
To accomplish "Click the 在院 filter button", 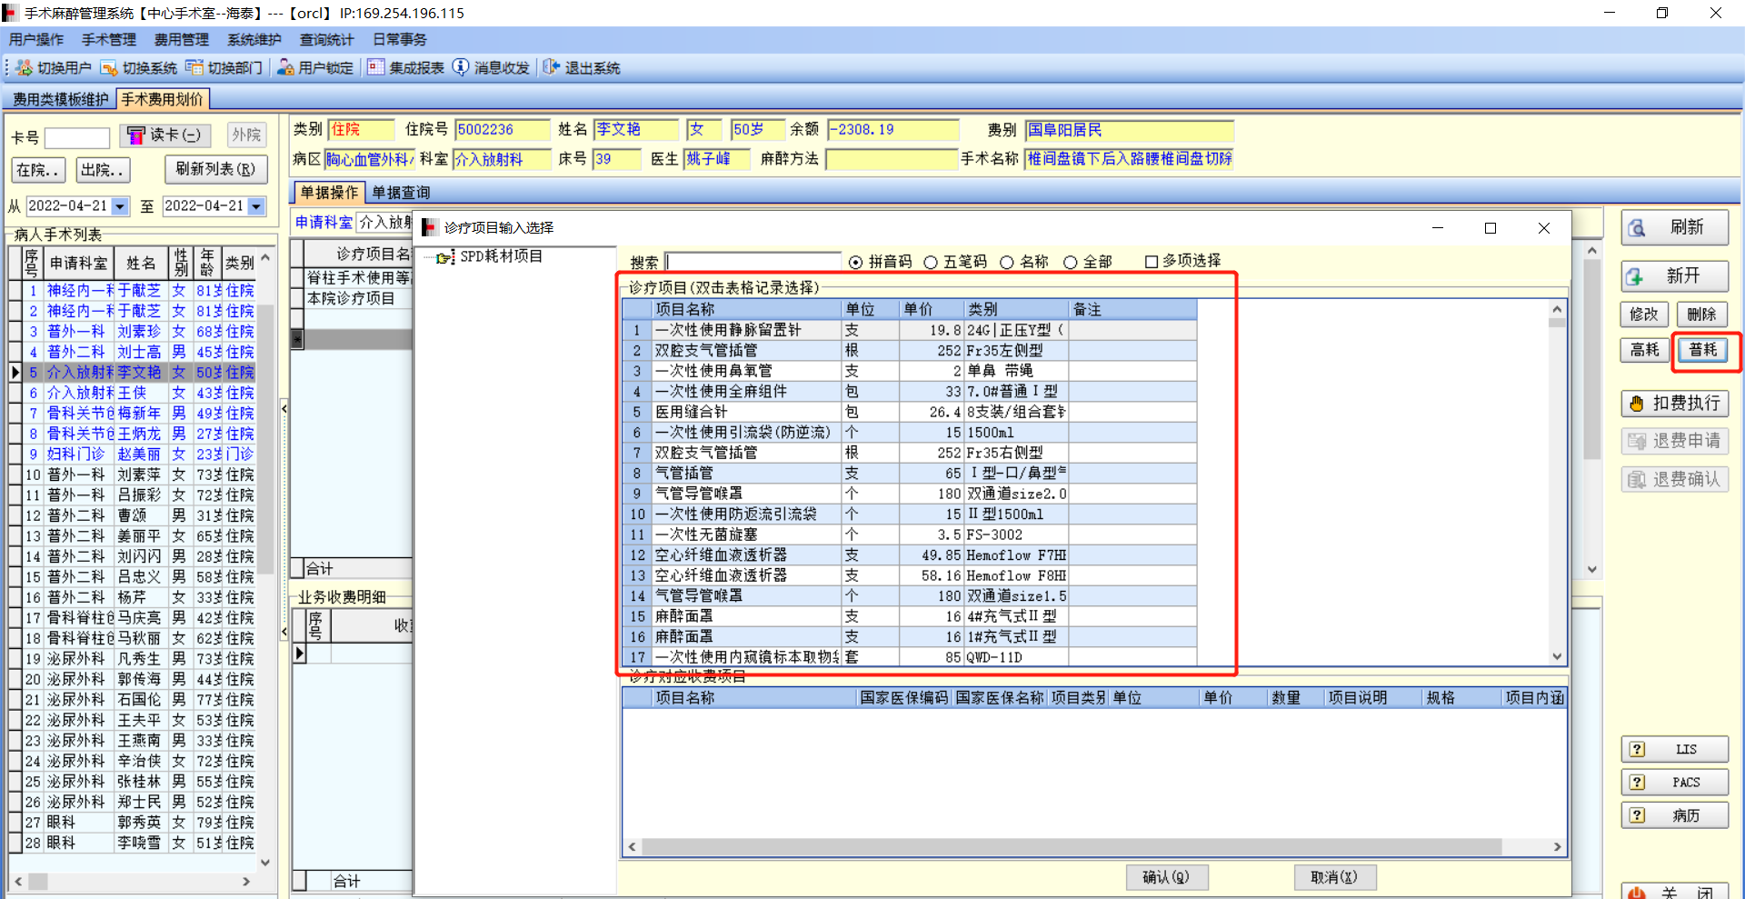I will coord(37,170).
